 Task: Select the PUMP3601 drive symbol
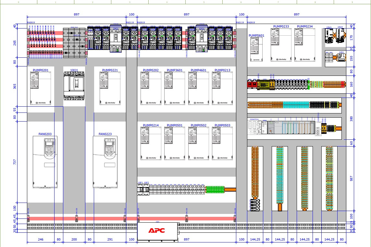175,88
